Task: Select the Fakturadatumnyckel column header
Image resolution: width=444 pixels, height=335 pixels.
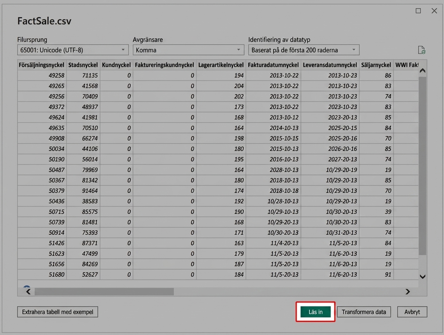Action: pos(273,65)
